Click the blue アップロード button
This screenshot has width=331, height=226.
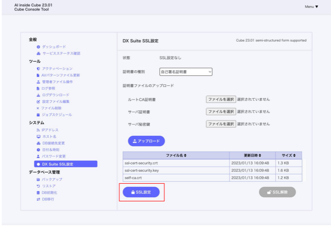coord(146,141)
